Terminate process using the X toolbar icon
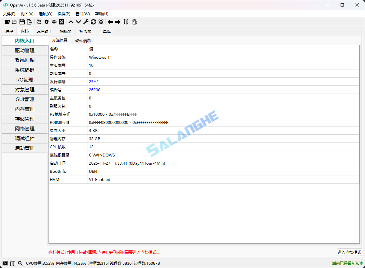The height and width of the screenshot is (268, 365). click(62, 22)
